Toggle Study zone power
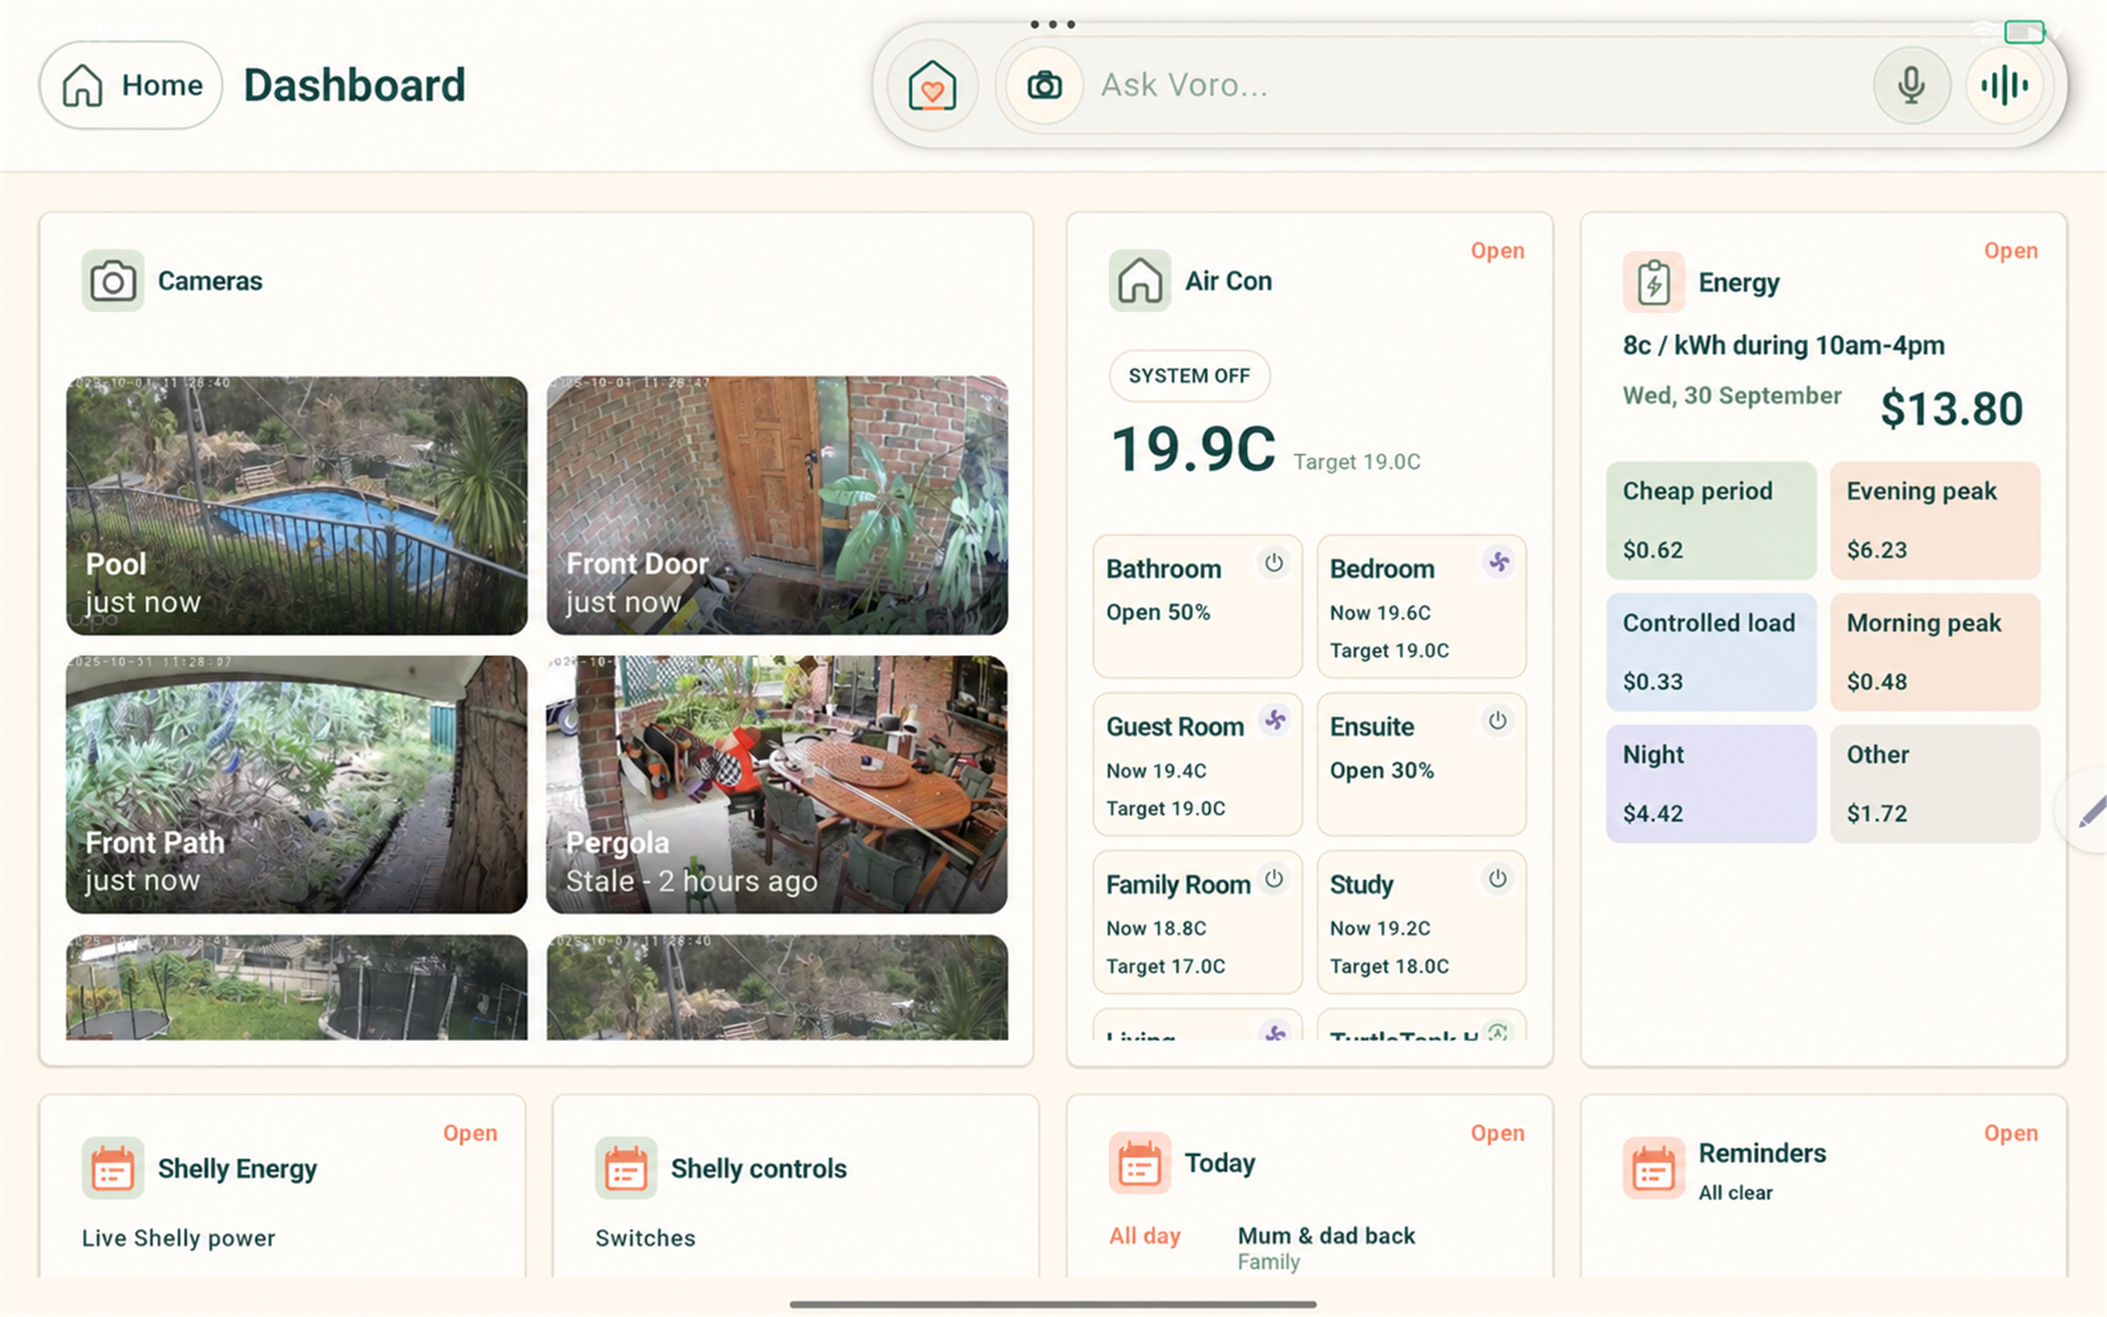The image size is (2107, 1317). click(1496, 878)
